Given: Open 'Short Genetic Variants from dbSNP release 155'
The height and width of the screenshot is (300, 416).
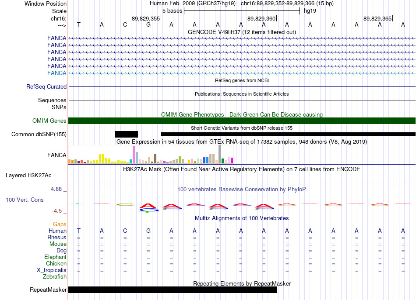Looking at the screenshot, I should coord(242,128).
